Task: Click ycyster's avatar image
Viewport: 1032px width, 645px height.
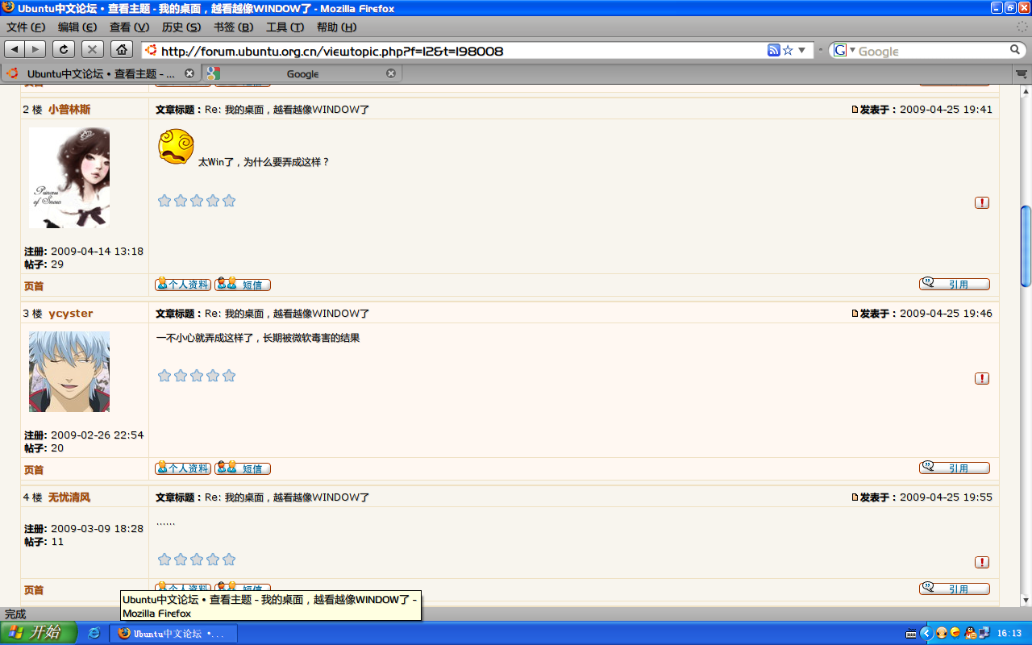Action: 69,372
